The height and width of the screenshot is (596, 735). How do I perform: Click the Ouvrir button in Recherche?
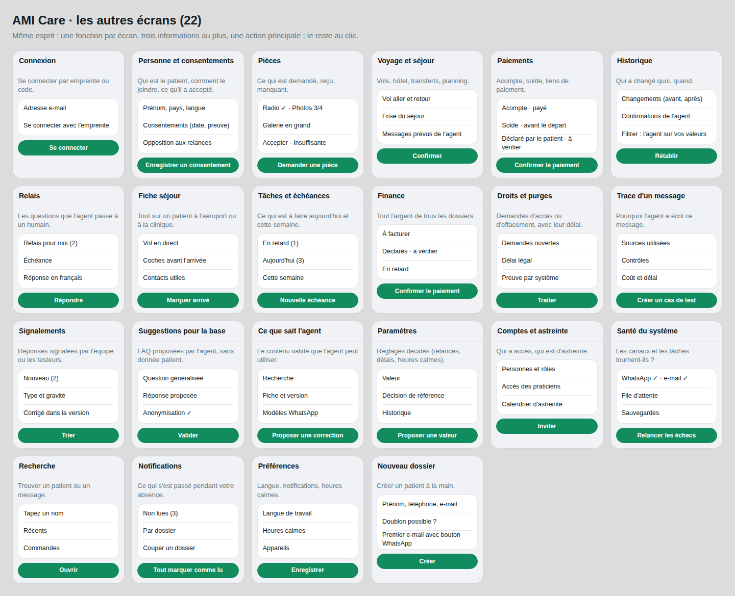(68, 570)
